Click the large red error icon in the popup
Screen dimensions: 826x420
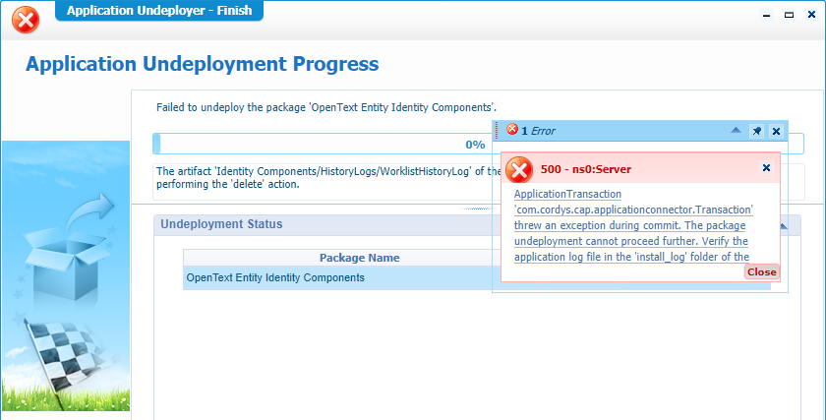(519, 170)
